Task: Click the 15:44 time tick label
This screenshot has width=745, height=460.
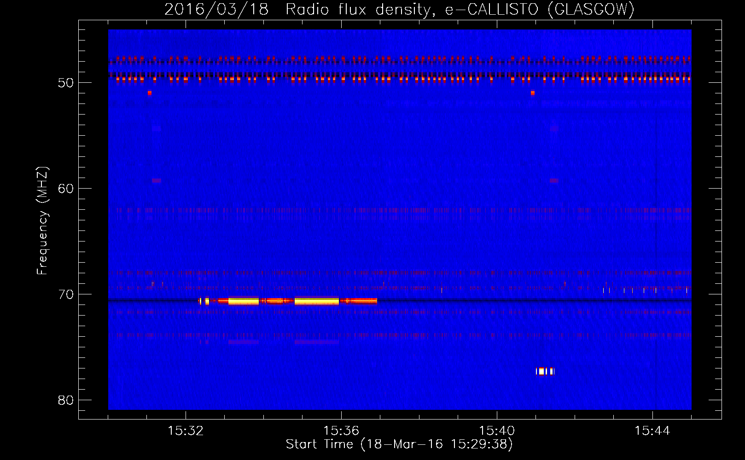Action: 652,431
